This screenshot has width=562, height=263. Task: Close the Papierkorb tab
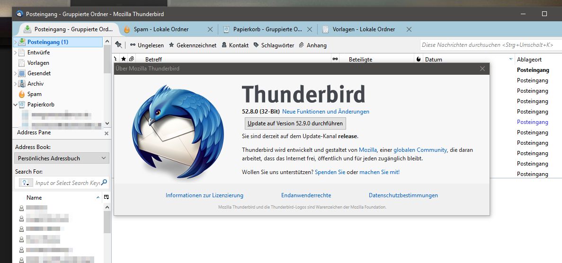tap(310, 29)
